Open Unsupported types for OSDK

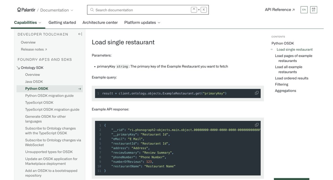point(49,152)
